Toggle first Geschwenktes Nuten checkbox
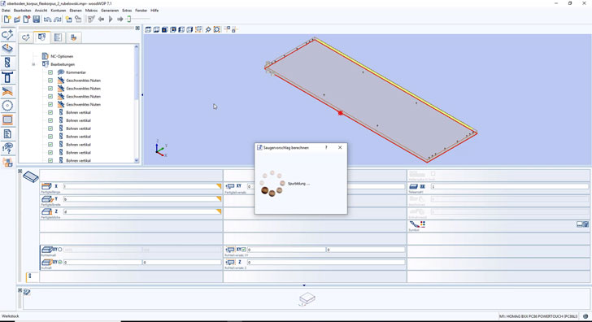The width and height of the screenshot is (592, 322). click(x=50, y=80)
